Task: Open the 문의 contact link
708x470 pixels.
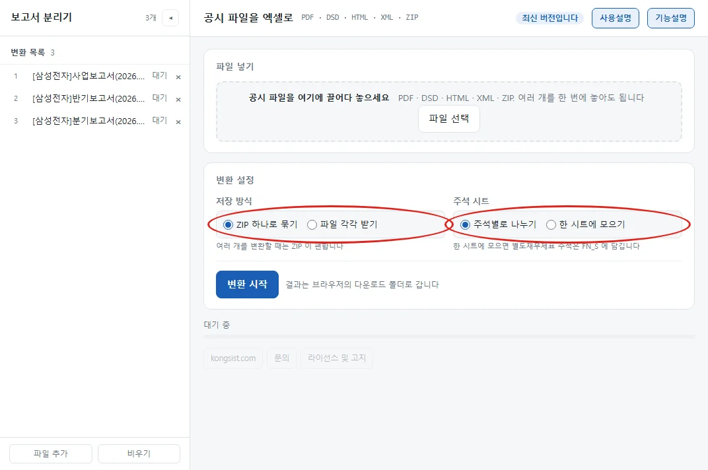Action: tap(282, 358)
